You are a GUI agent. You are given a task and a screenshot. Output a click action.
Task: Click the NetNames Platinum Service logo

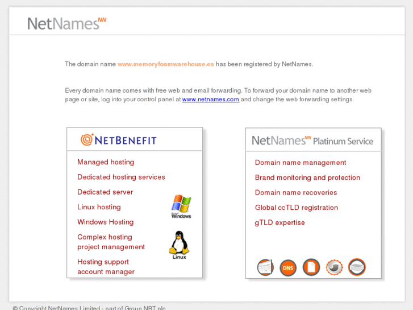coord(312,140)
